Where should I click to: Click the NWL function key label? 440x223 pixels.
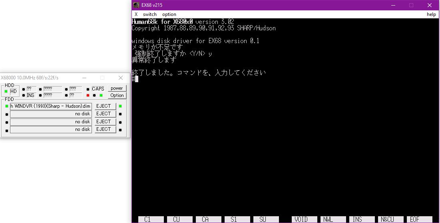click(x=333, y=219)
